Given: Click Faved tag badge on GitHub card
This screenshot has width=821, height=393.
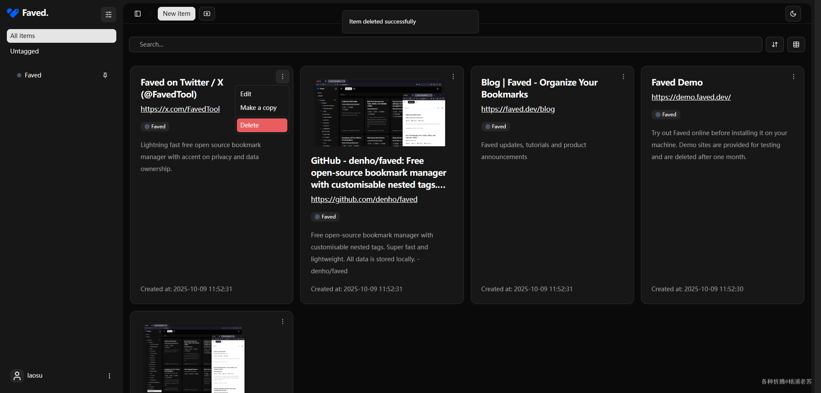Looking at the screenshot, I should pyautogui.click(x=325, y=217).
